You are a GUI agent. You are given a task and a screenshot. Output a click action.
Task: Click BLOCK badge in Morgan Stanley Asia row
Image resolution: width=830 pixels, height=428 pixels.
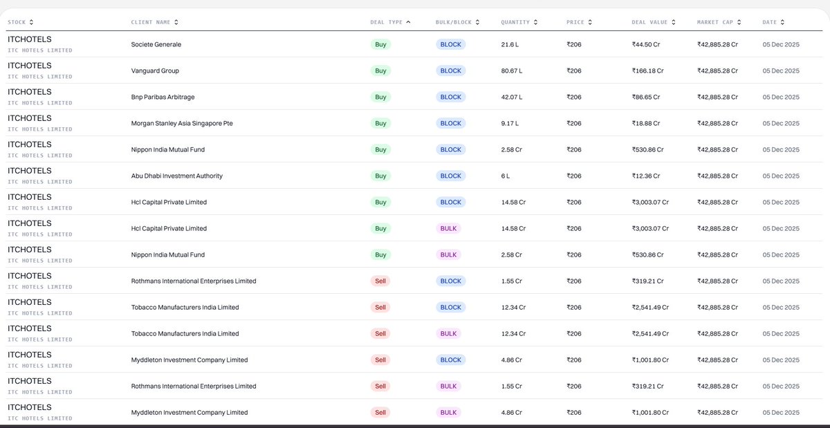[450, 123]
